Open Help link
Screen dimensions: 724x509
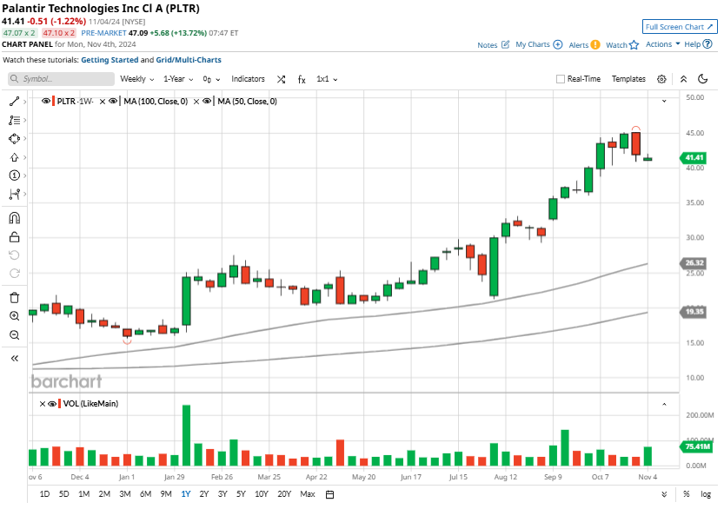pyautogui.click(x=698, y=44)
